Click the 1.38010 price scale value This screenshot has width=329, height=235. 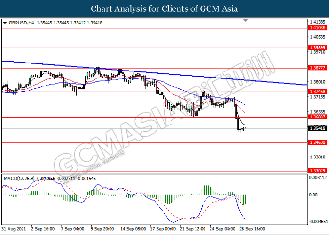point(318,82)
